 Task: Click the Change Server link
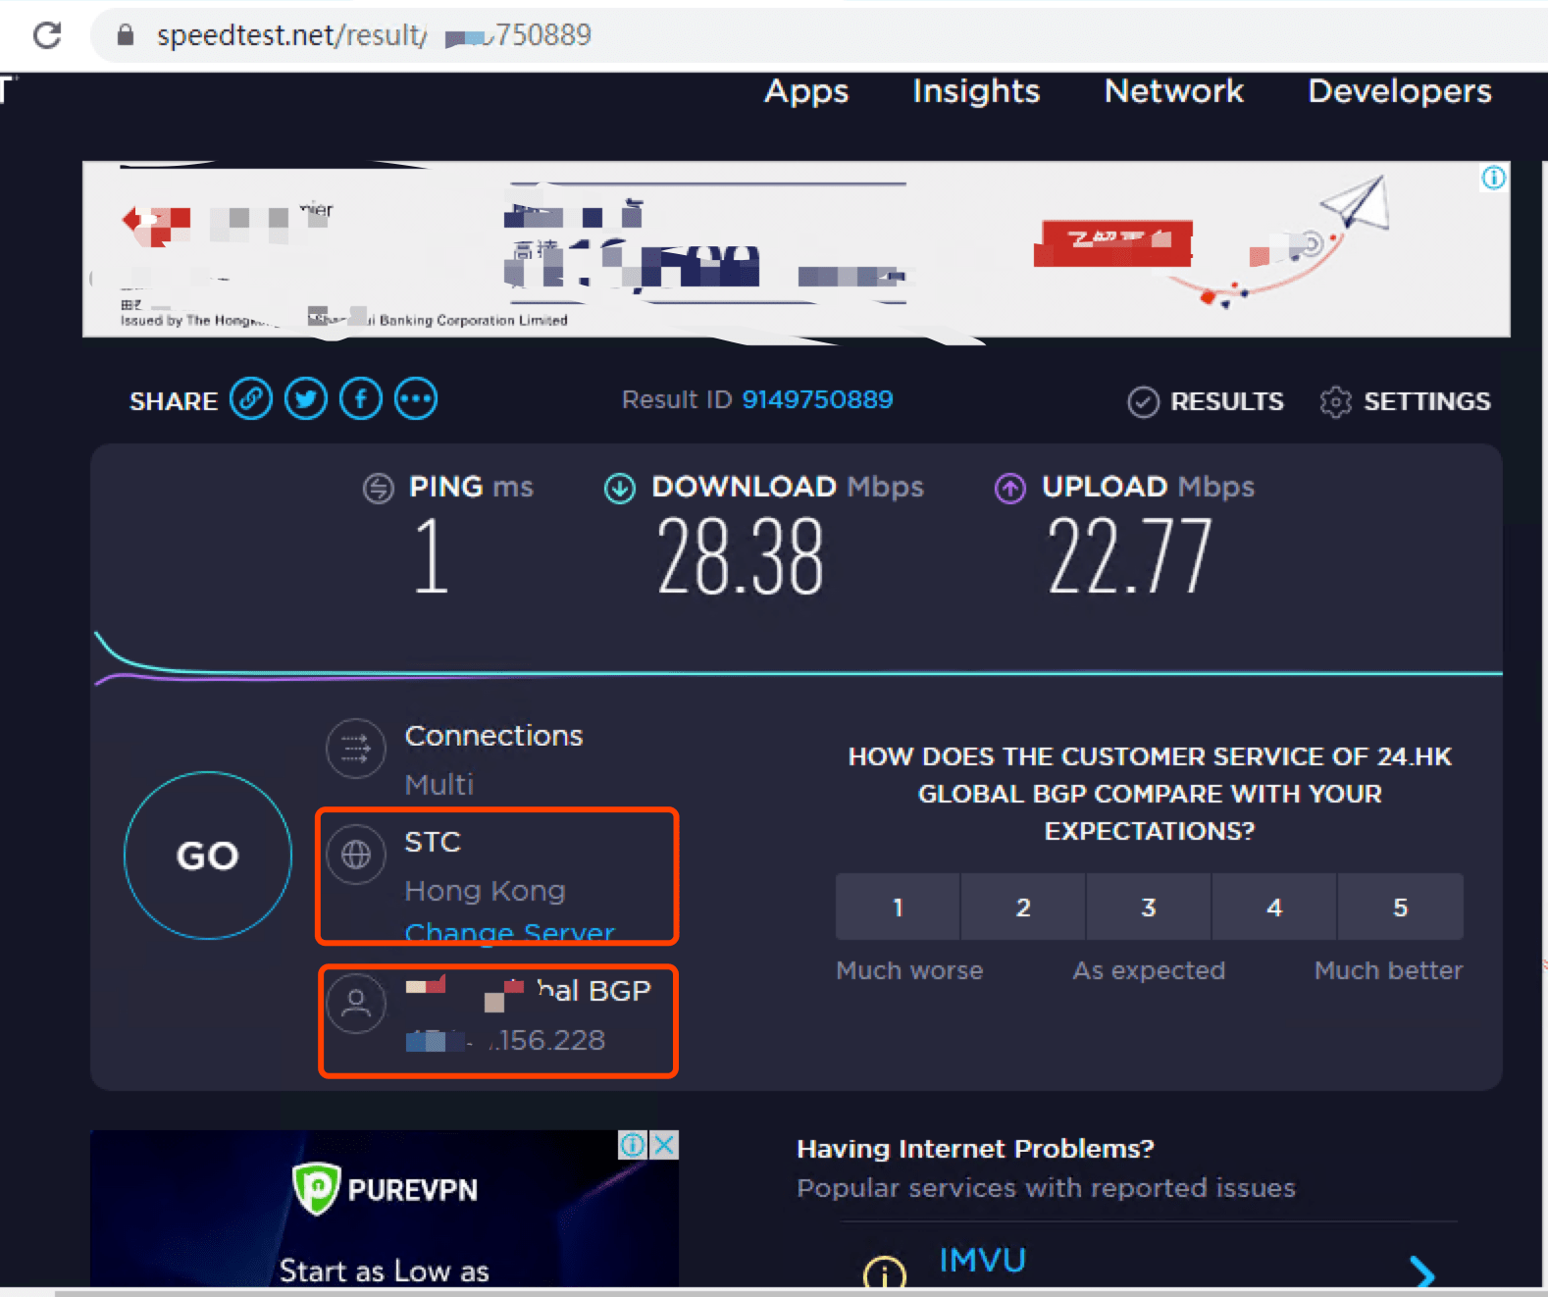[x=509, y=931]
